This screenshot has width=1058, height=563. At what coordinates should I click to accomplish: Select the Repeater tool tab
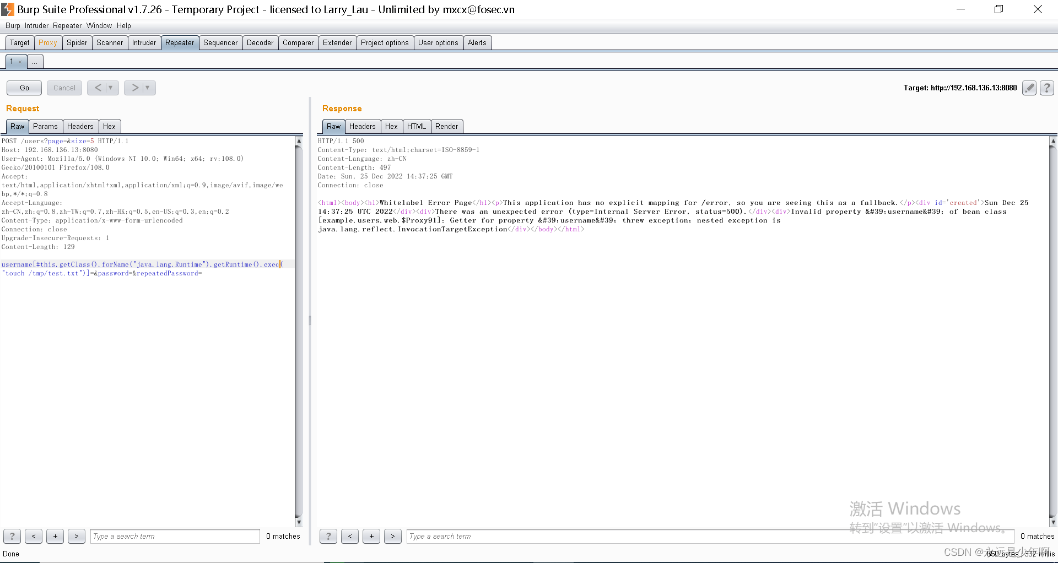pos(180,42)
